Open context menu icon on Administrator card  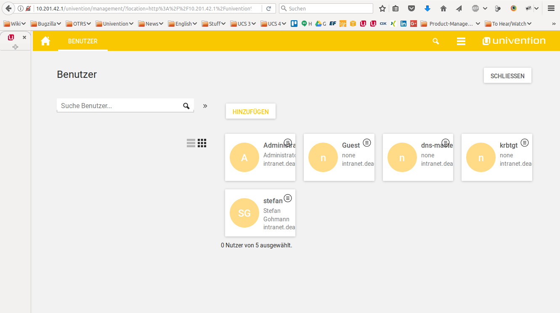click(x=288, y=143)
